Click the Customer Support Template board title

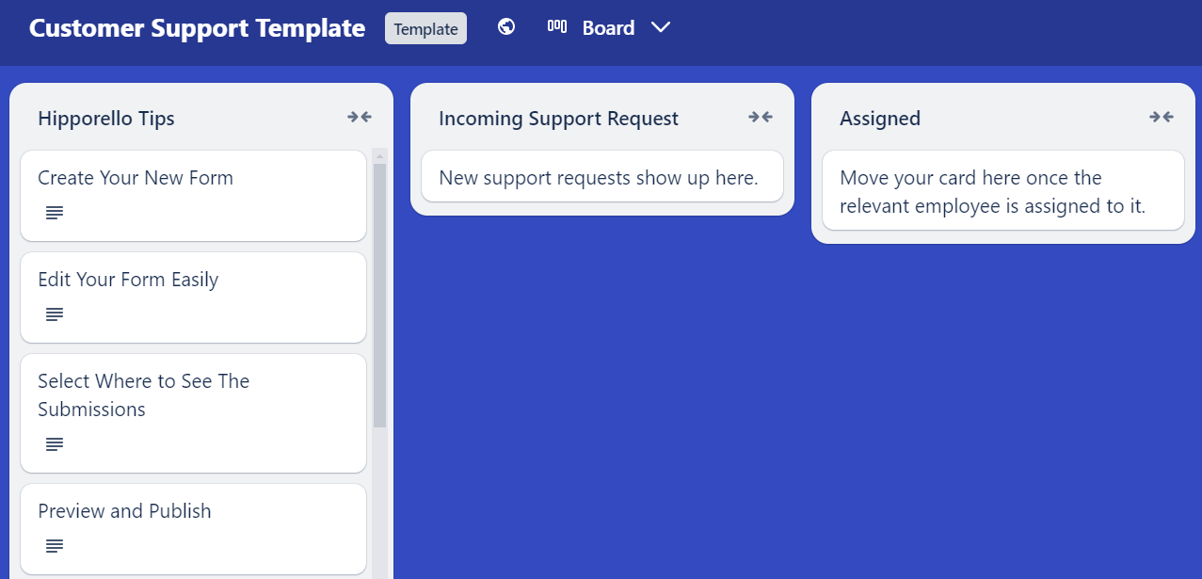[197, 28]
